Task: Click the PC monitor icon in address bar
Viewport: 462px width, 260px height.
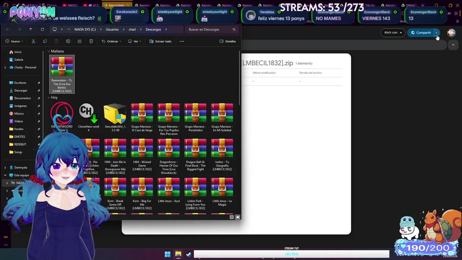Action: (55, 29)
